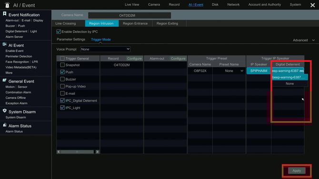Select the Trigger Mode sub-tab
Screen dimensions: 319x179
tap(101, 40)
